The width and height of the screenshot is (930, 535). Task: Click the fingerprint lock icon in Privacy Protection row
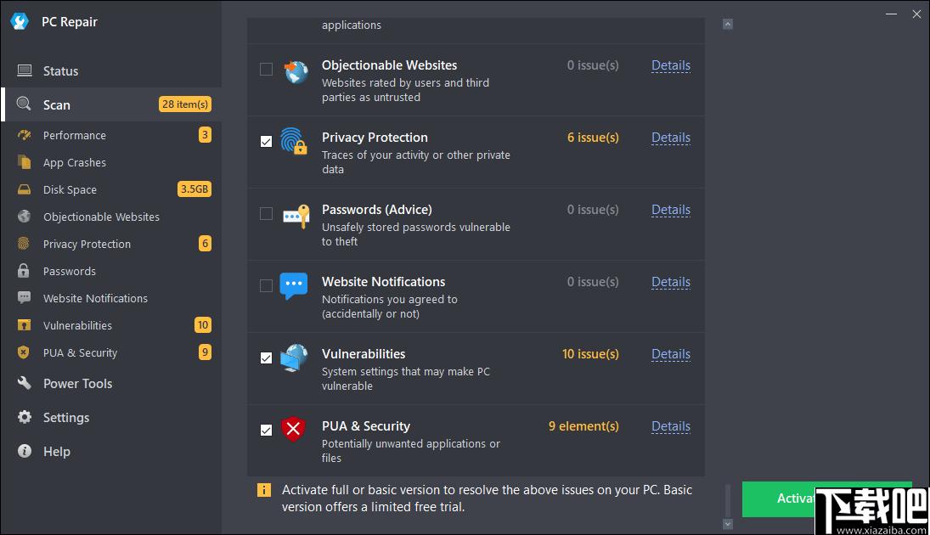[x=294, y=141]
